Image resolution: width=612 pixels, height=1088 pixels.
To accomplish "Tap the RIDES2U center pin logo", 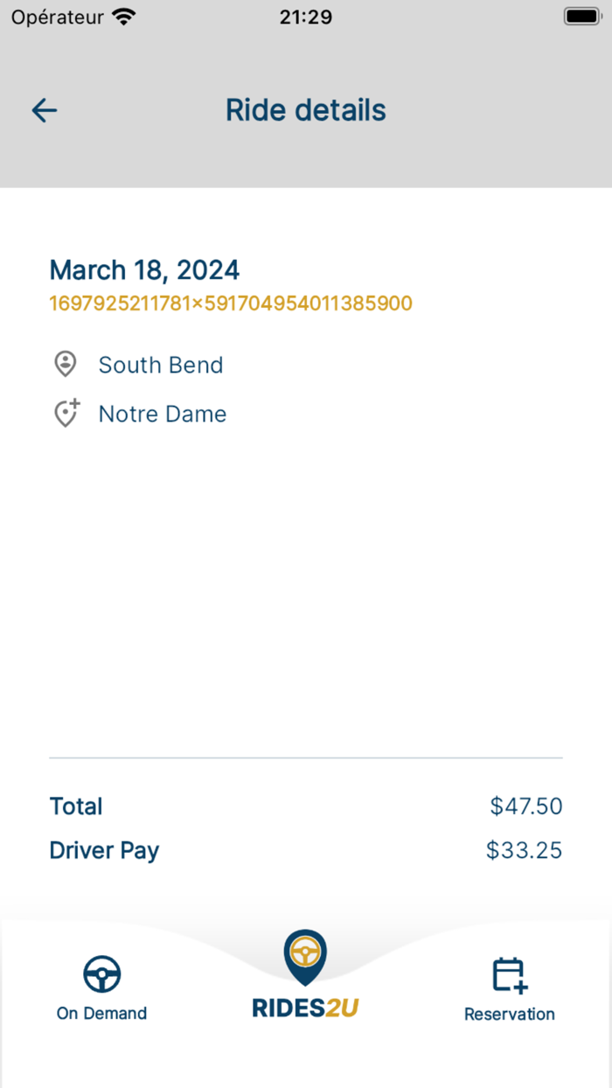I will click(305, 958).
